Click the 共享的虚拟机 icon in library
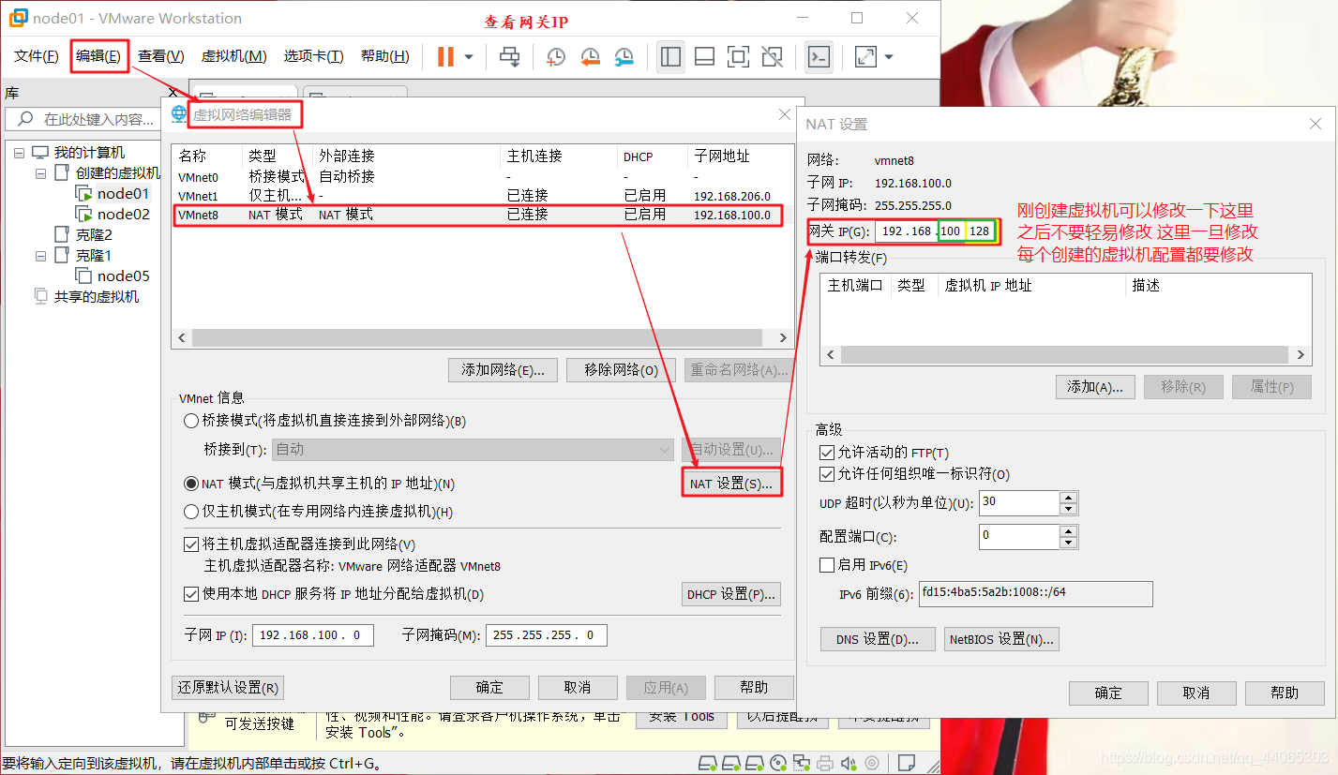This screenshot has height=775, width=1338. point(40,296)
